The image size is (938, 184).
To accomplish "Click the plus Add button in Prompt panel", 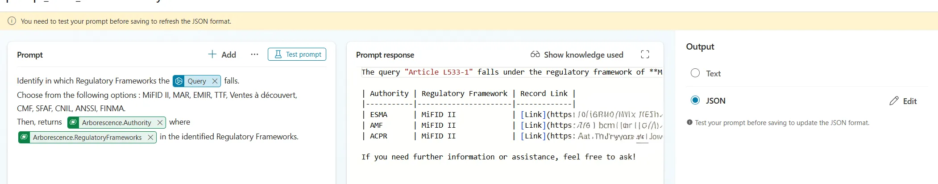I will [x=222, y=54].
